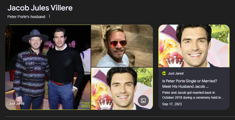Click the Just Jared source name in article card
This screenshot has height=120, width=235.
tap(176, 74)
